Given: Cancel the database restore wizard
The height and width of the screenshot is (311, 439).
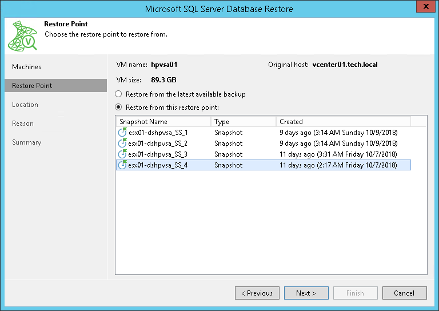Looking at the screenshot, I should coord(405,293).
